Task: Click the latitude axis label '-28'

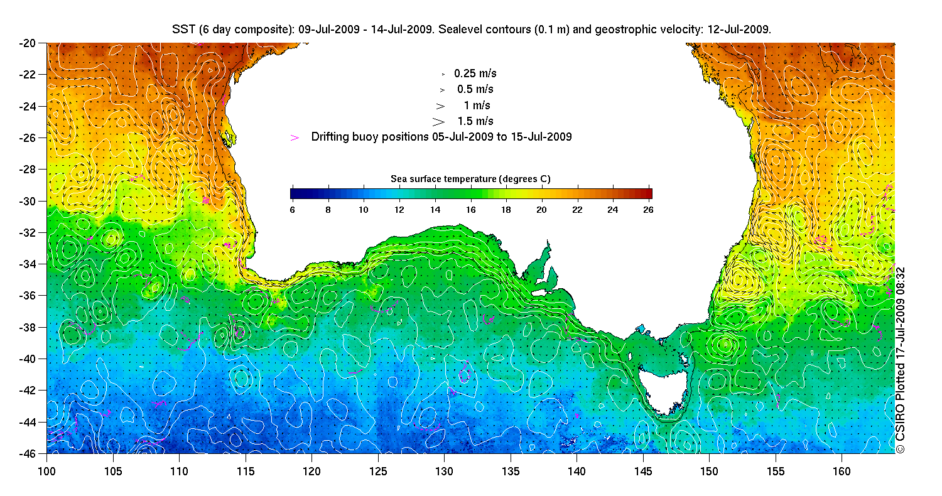Action: pos(28,170)
